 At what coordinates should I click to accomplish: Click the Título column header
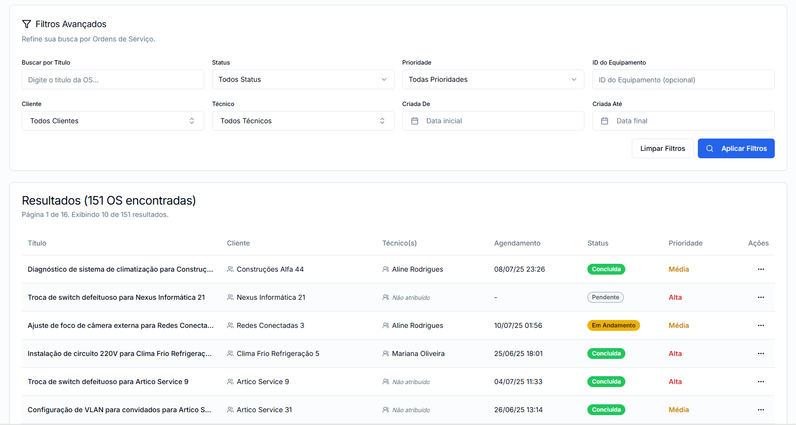coord(37,243)
